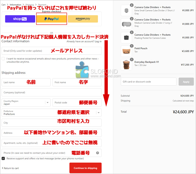
Task: Click the Subtotal ¥24,600 JPY value
Action: pyautogui.click(x=187, y=96)
